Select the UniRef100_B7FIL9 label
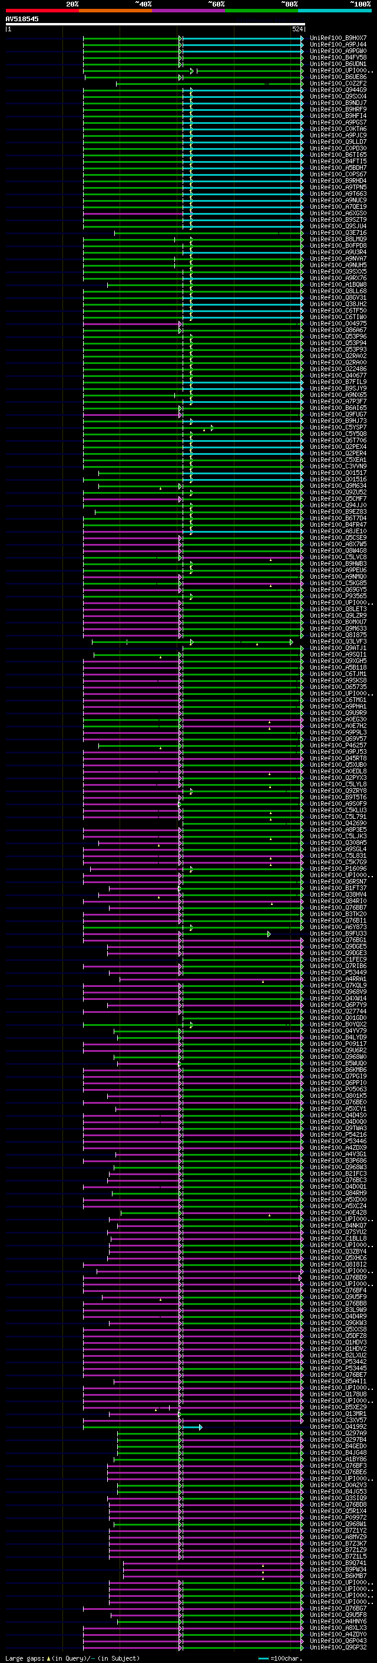This screenshot has height=1663, width=377. (338, 382)
